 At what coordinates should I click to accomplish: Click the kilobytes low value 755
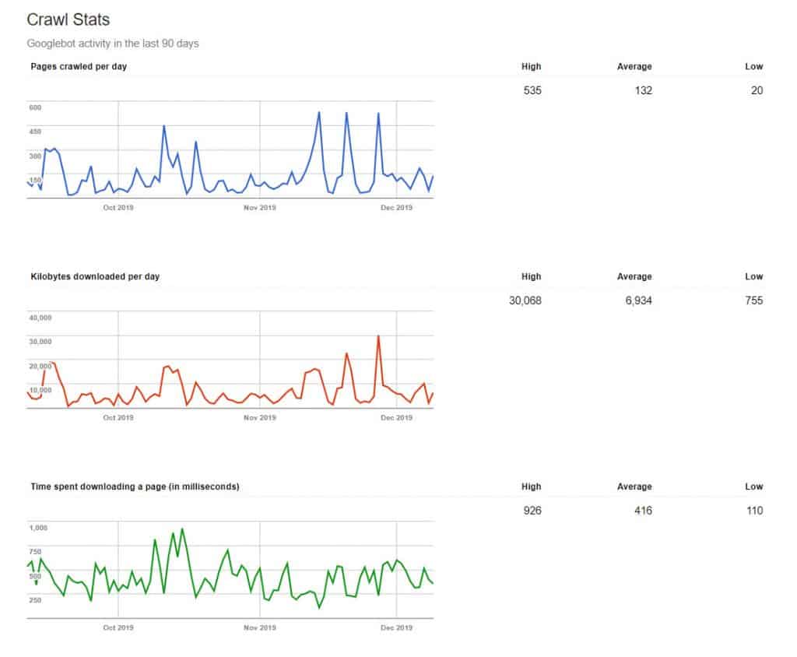tap(753, 300)
